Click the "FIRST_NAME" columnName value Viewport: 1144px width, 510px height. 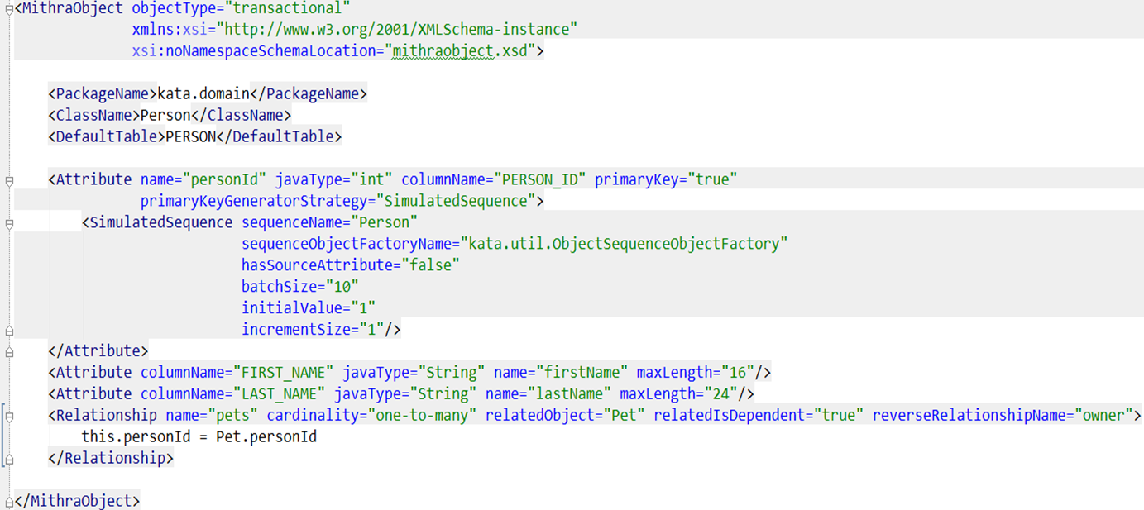pos(283,373)
